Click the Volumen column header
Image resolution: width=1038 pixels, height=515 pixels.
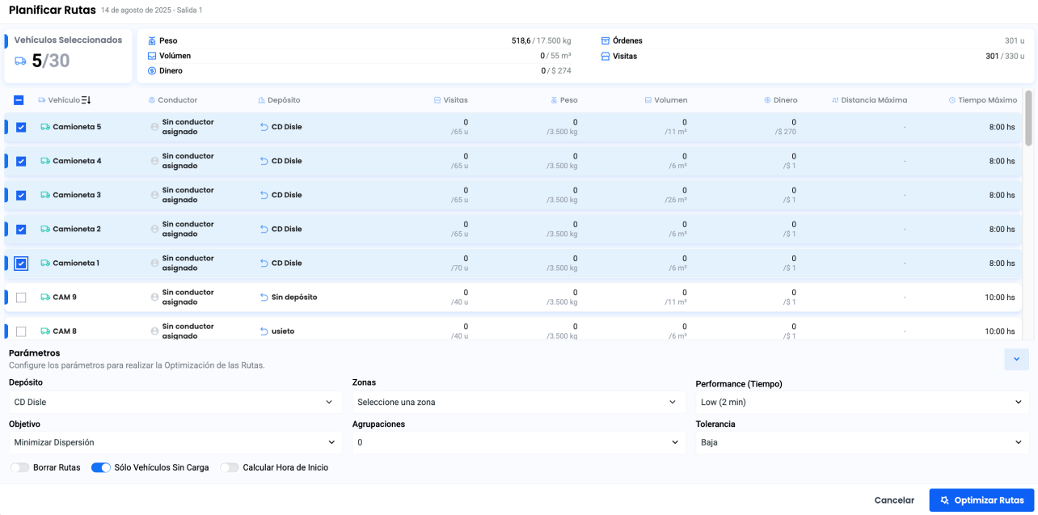(x=666, y=100)
